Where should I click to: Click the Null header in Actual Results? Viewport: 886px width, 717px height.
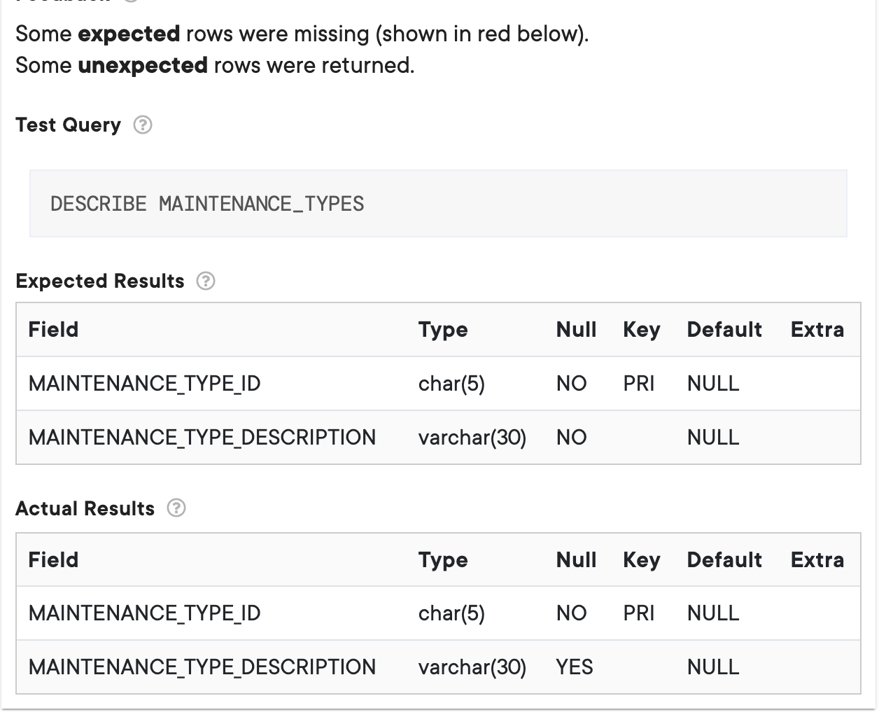tap(576, 560)
